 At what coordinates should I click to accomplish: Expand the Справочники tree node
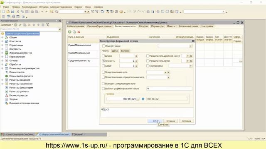pyautogui.click(x=2, y=45)
